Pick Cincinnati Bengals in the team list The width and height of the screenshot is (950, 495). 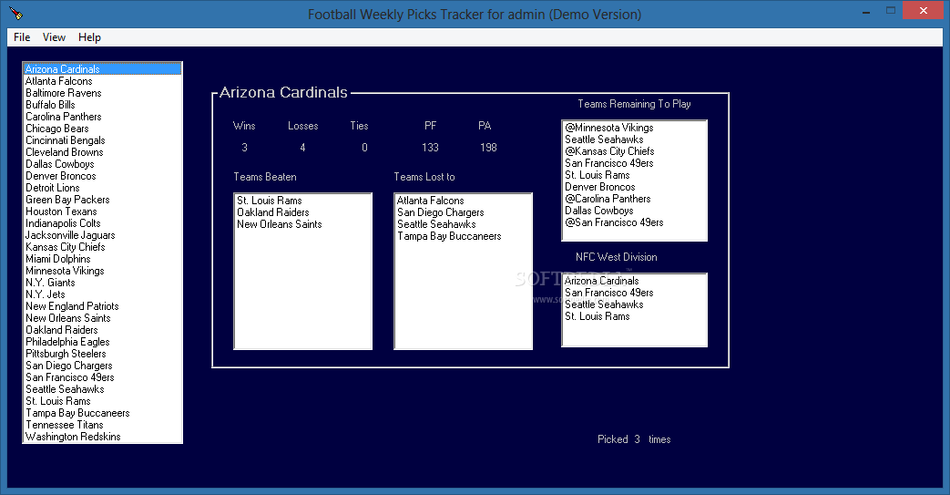[x=102, y=140]
